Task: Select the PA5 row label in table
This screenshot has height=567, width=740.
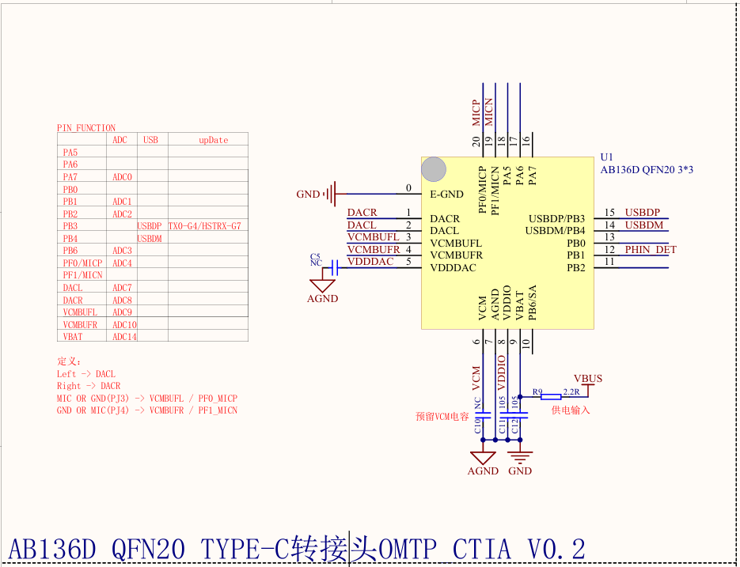Action: [70, 153]
